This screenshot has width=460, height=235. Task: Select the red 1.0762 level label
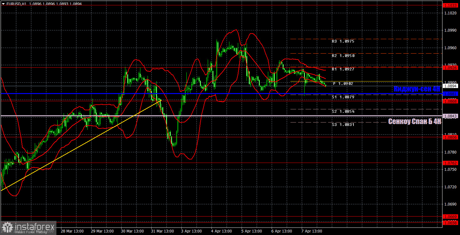(451, 163)
